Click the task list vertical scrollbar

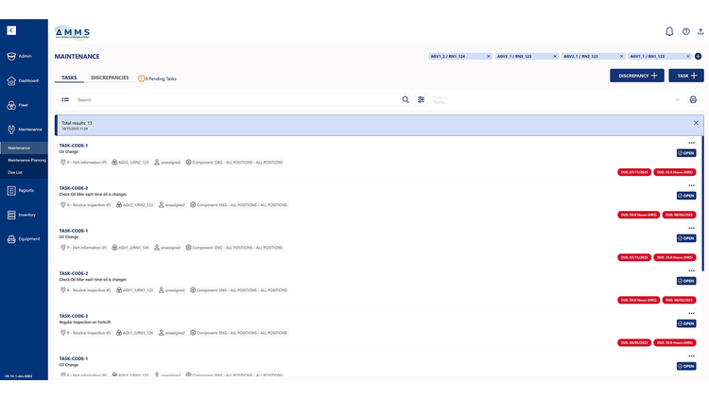pos(702,203)
